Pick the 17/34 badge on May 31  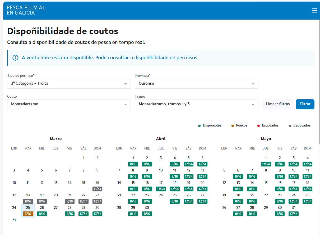coord(294,214)
